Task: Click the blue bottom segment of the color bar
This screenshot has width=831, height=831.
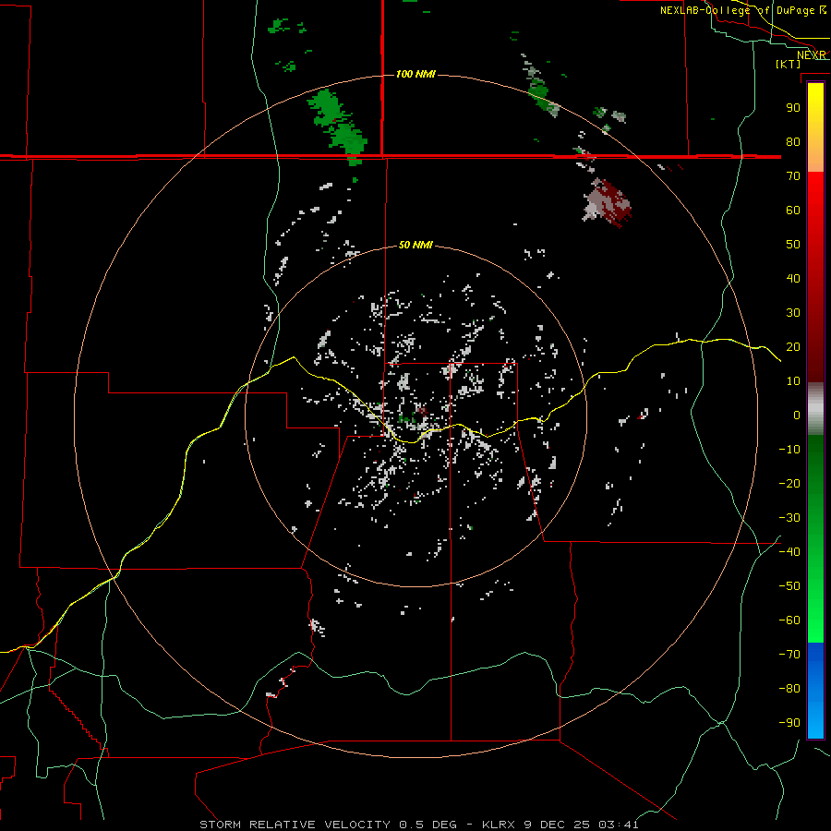Action: pos(815,691)
